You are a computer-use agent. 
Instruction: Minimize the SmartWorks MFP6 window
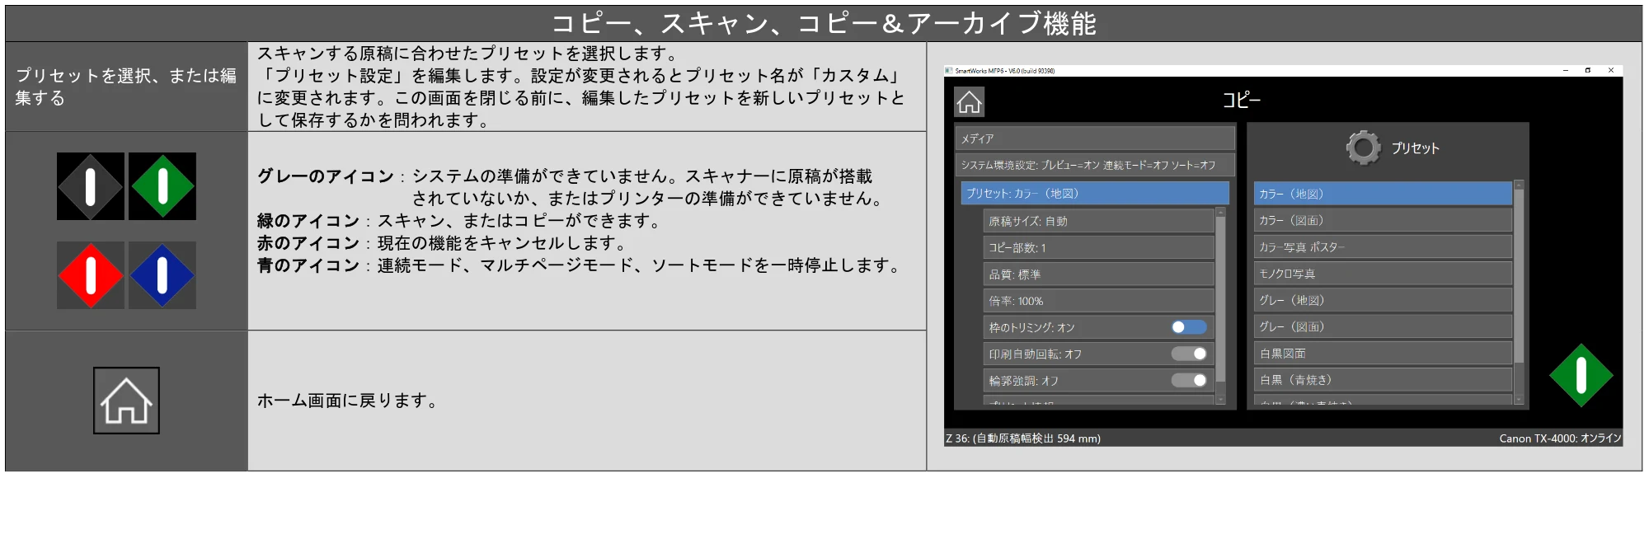coord(1565,71)
